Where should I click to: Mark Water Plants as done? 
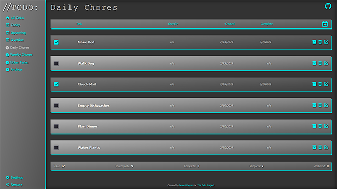tap(57, 148)
